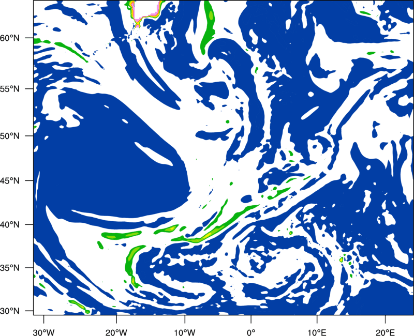Click the 30°N latitude label
Image resolution: width=414 pixels, height=336 pixels.
click(x=10, y=311)
